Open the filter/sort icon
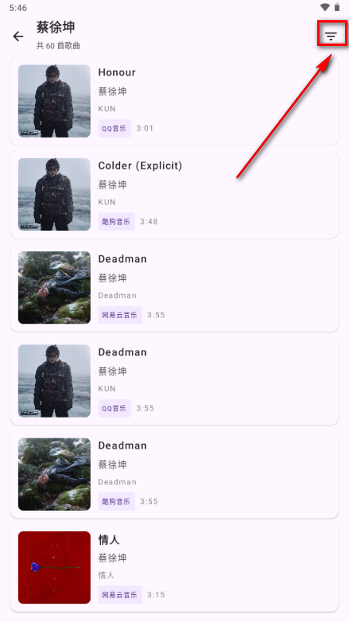This screenshot has height=622, width=349. (x=331, y=37)
